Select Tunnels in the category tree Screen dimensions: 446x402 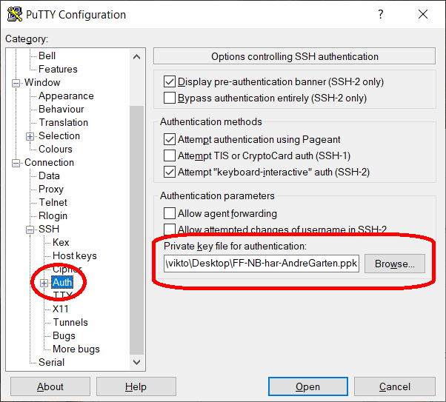point(70,323)
